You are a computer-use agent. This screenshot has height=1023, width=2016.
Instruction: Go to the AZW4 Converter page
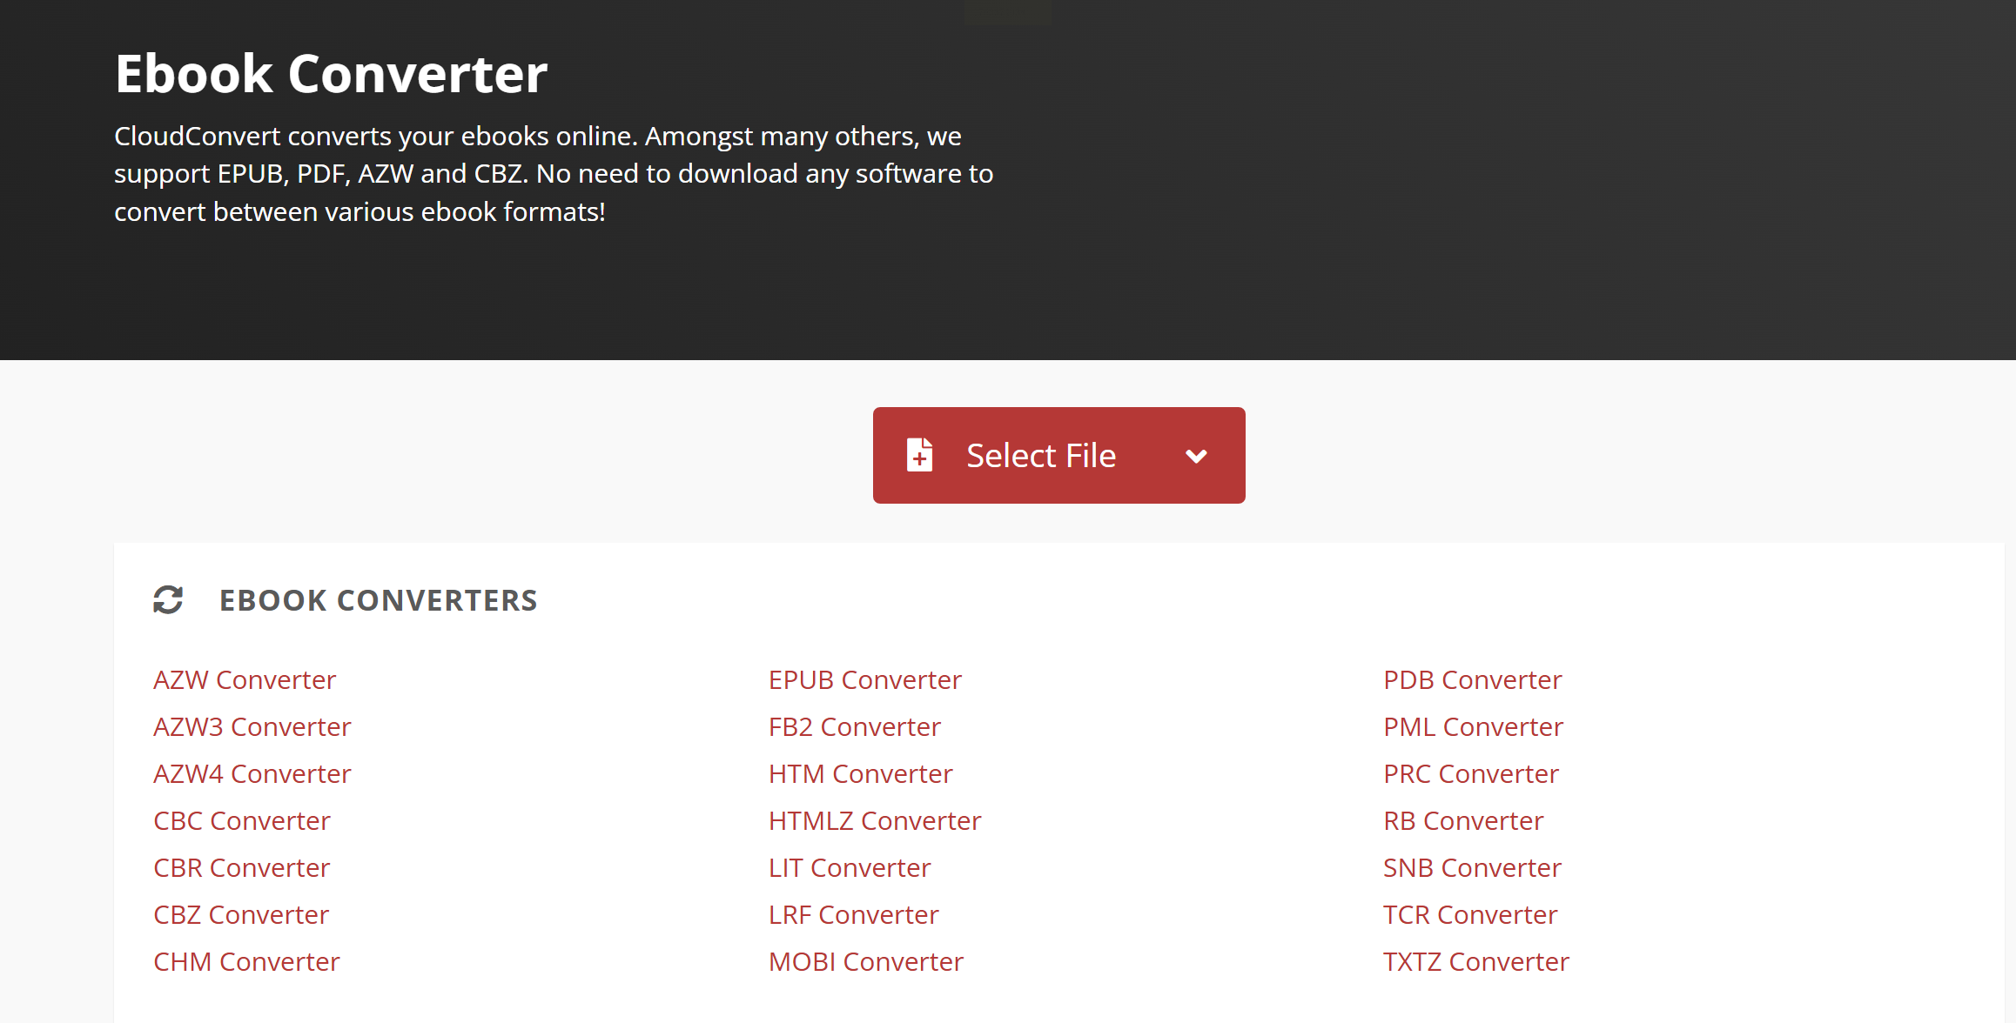point(252,773)
